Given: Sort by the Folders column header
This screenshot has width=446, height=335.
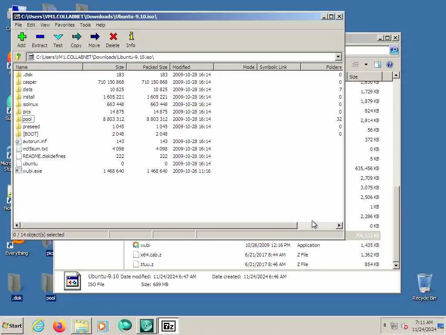Looking at the screenshot, I should coord(322,67).
